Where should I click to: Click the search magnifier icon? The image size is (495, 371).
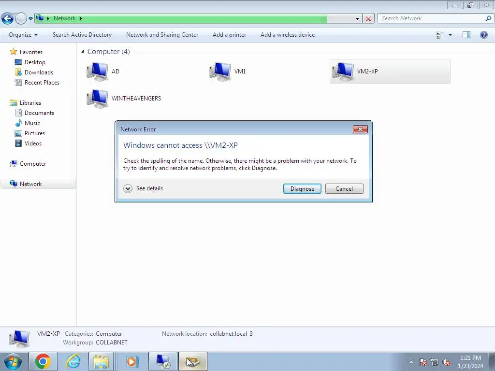coord(488,19)
